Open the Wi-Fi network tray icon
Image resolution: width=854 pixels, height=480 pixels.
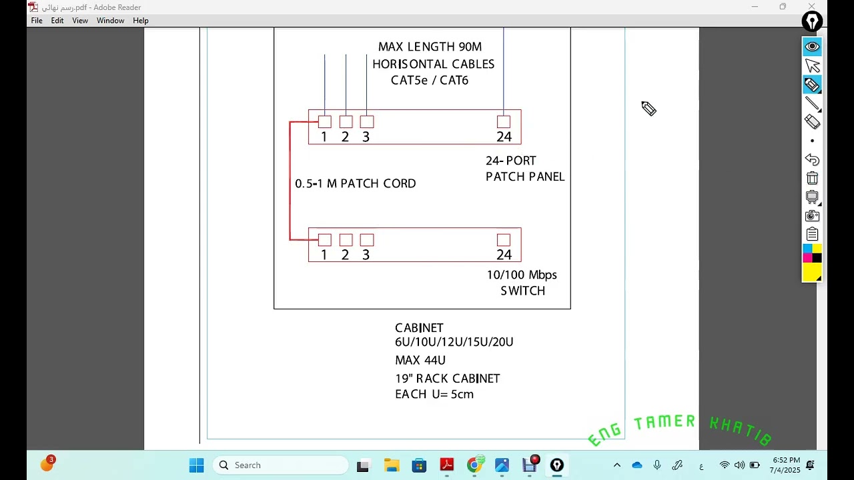(x=725, y=465)
